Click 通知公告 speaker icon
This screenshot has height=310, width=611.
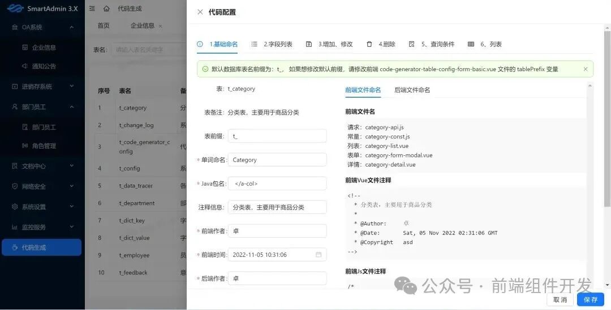click(25, 66)
